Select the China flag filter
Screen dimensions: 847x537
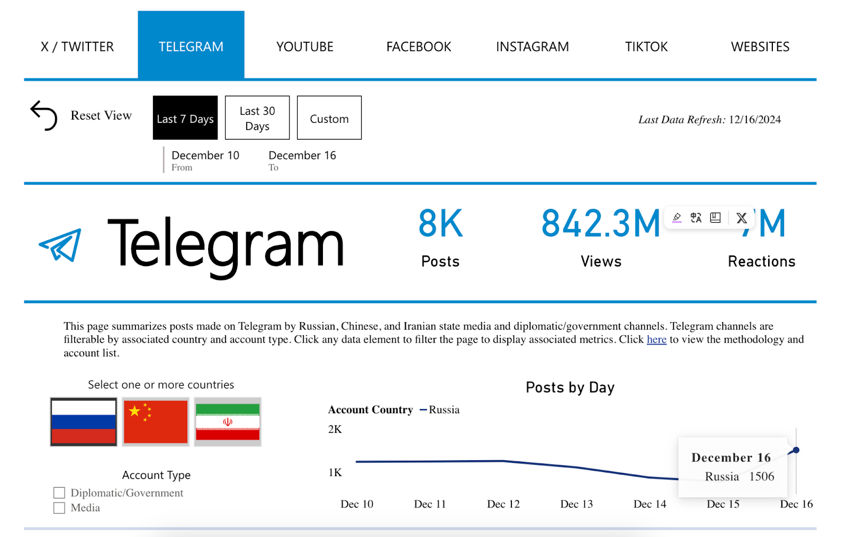click(156, 422)
